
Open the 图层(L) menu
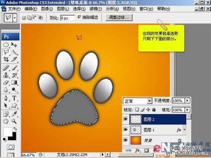63,9
